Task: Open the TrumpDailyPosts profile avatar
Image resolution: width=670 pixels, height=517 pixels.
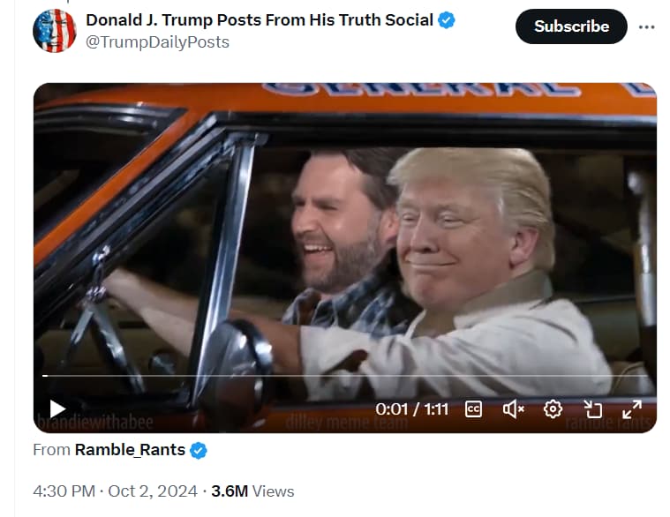Action: click(54, 31)
